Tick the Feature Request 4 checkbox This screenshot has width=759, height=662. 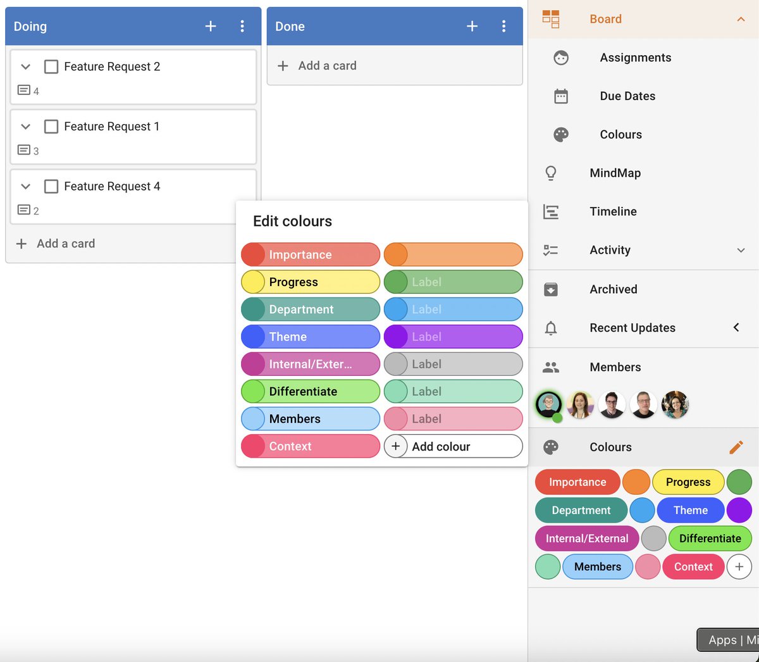pos(51,186)
